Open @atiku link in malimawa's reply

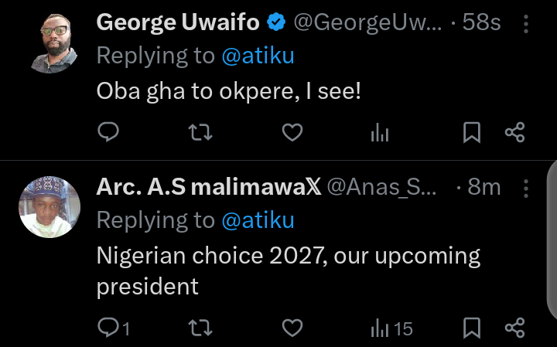click(258, 221)
